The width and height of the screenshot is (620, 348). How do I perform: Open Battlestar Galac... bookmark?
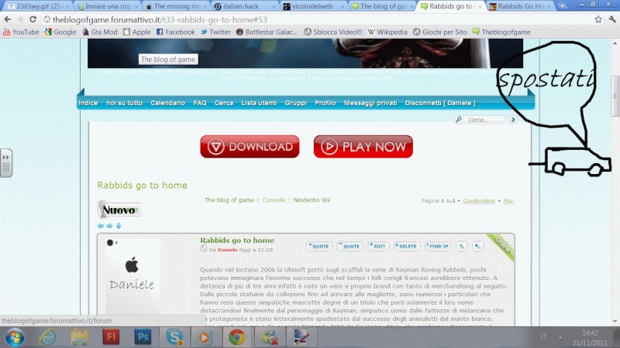(x=267, y=32)
